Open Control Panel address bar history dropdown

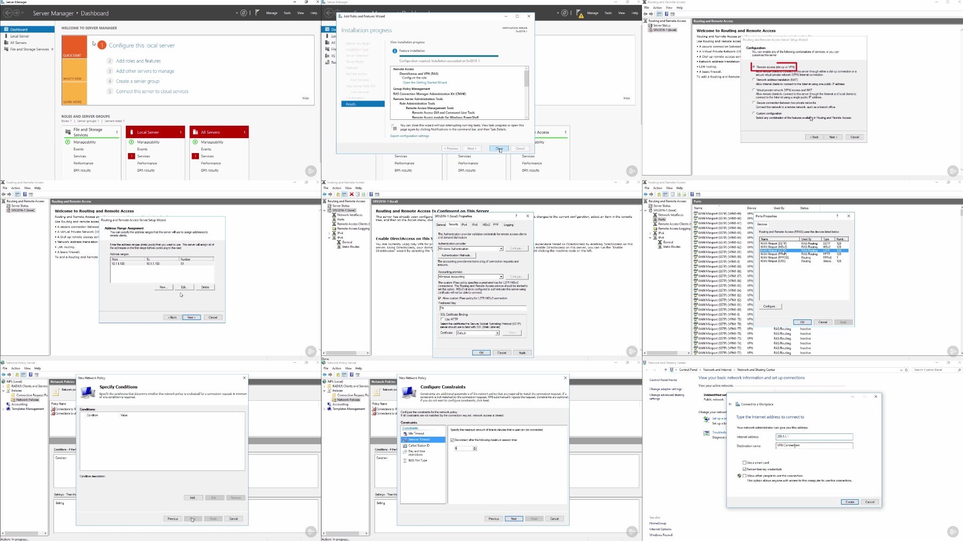901,370
